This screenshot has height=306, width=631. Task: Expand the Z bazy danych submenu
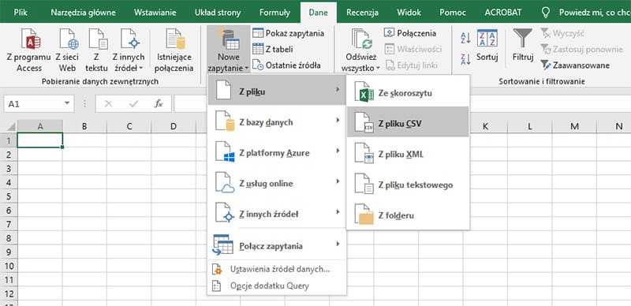(277, 122)
